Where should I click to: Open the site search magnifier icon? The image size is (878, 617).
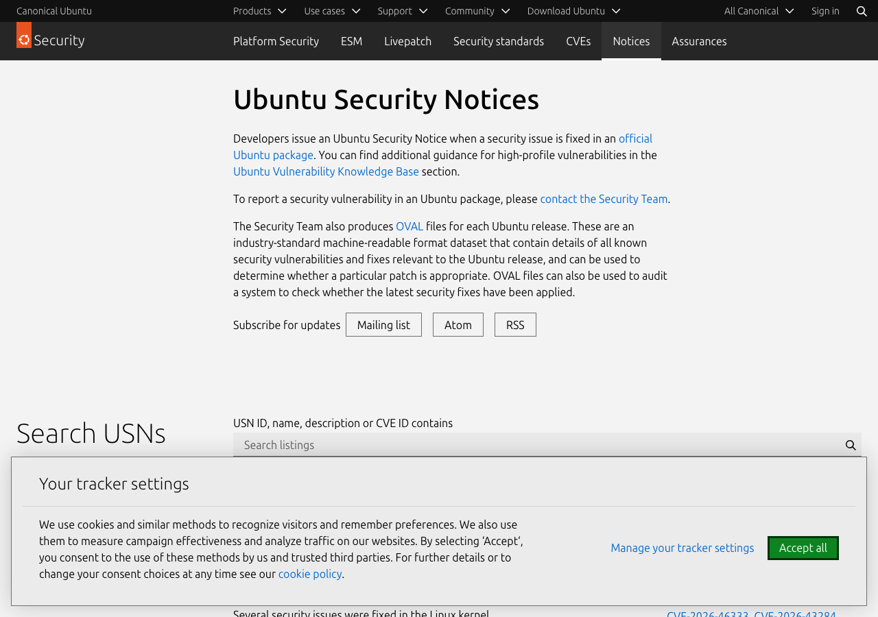coord(862,11)
